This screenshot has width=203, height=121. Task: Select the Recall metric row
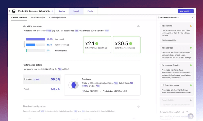tap(42, 89)
